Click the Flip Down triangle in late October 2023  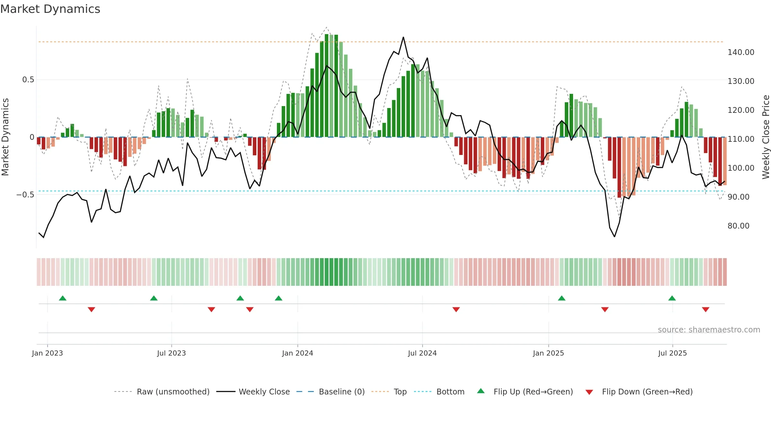(x=250, y=310)
